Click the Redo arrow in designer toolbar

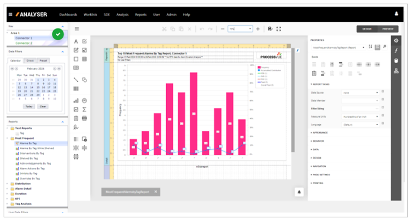[210, 29]
